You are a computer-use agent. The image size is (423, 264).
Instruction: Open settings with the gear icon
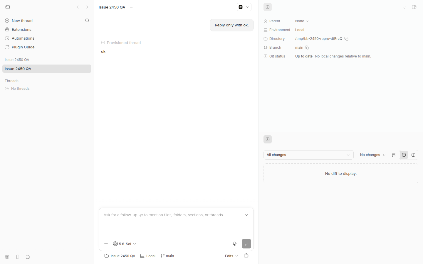click(7, 257)
